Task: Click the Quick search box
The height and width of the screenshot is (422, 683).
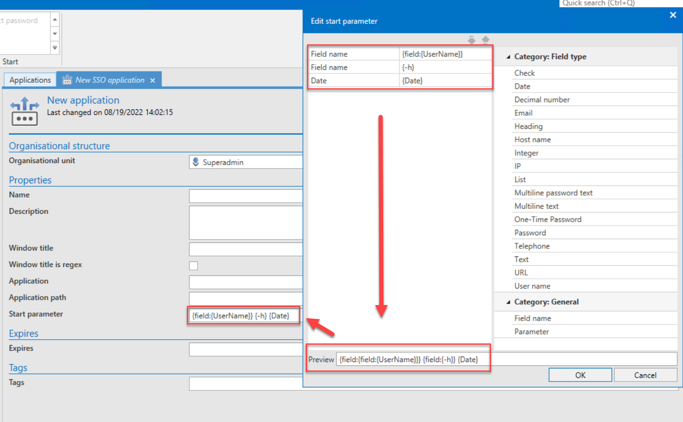Action: [620, 3]
